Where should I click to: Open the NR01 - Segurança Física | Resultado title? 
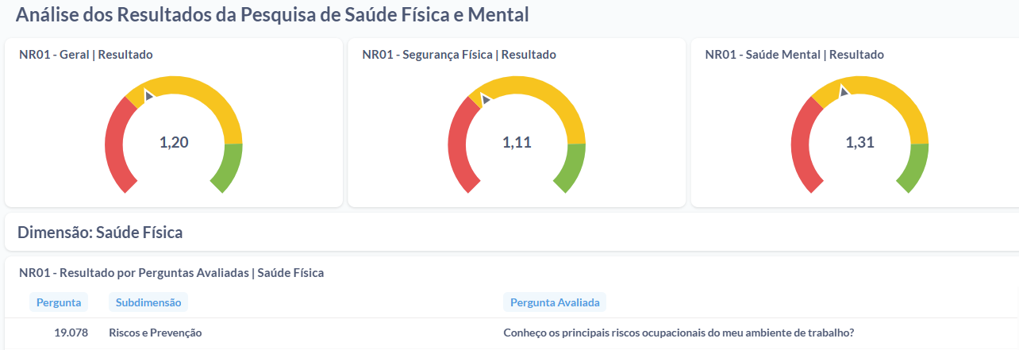459,55
